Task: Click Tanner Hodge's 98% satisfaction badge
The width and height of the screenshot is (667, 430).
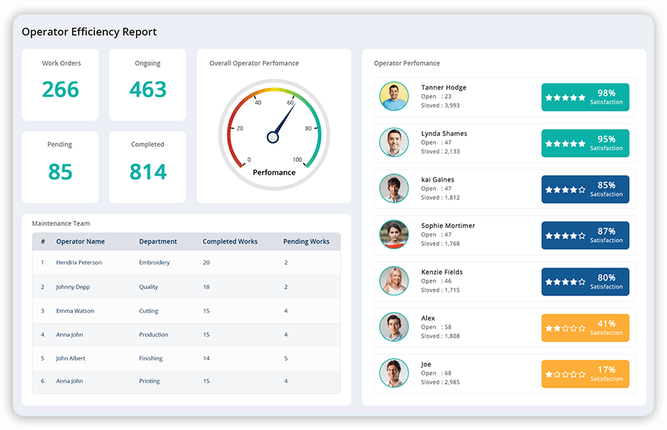Action: (x=585, y=97)
